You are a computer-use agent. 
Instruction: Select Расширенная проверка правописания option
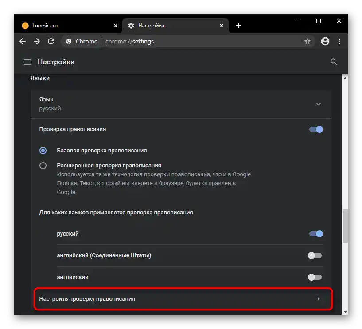click(43, 165)
